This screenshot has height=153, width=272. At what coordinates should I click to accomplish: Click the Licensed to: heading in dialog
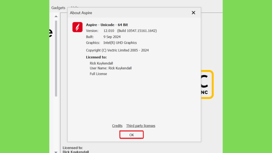[96, 57]
